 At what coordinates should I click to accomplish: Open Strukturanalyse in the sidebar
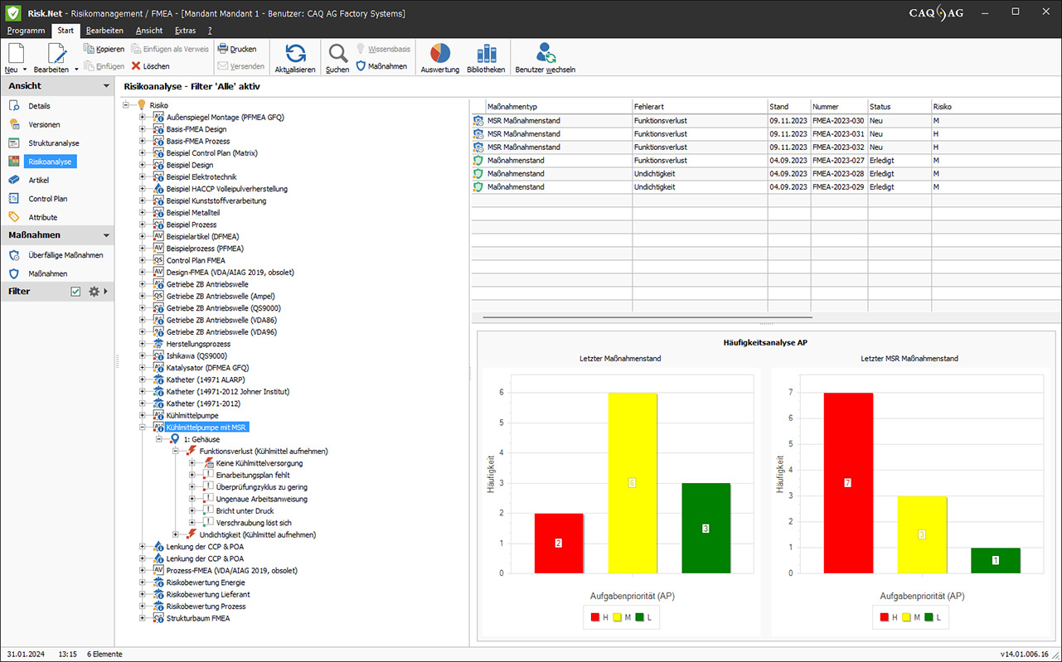(x=54, y=143)
